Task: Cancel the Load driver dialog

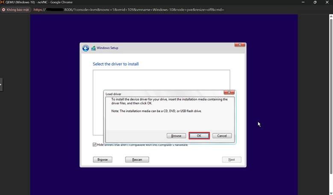Action: 222,136
